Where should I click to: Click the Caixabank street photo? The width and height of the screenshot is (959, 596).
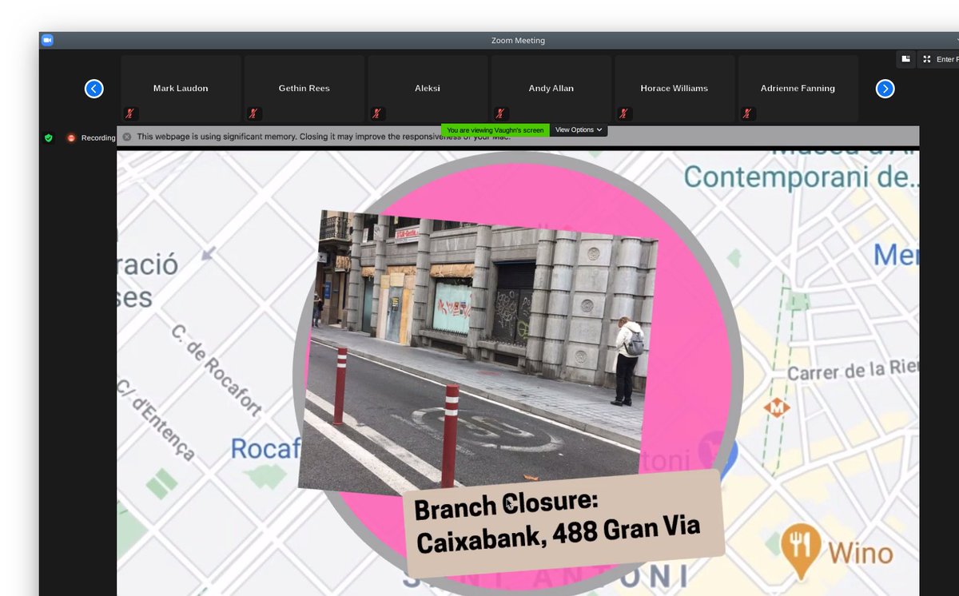coord(478,352)
